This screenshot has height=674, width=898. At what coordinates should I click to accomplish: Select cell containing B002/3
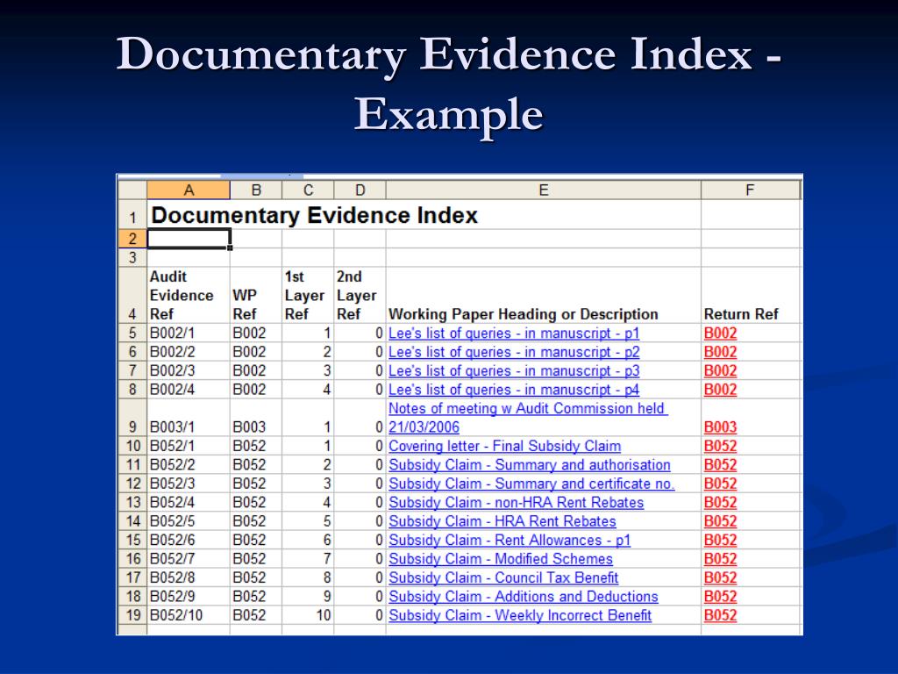(x=189, y=371)
